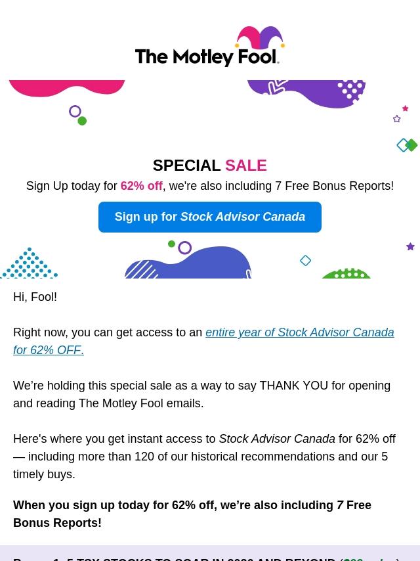420x561 pixels.
Task: Click the small pink star decoration
Action: [x=405, y=108]
